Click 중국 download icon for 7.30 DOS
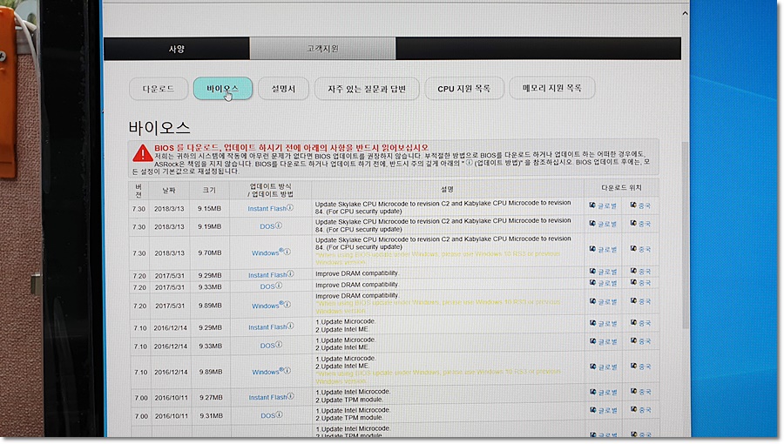Viewport: 784px width, 444px height. pos(633,223)
